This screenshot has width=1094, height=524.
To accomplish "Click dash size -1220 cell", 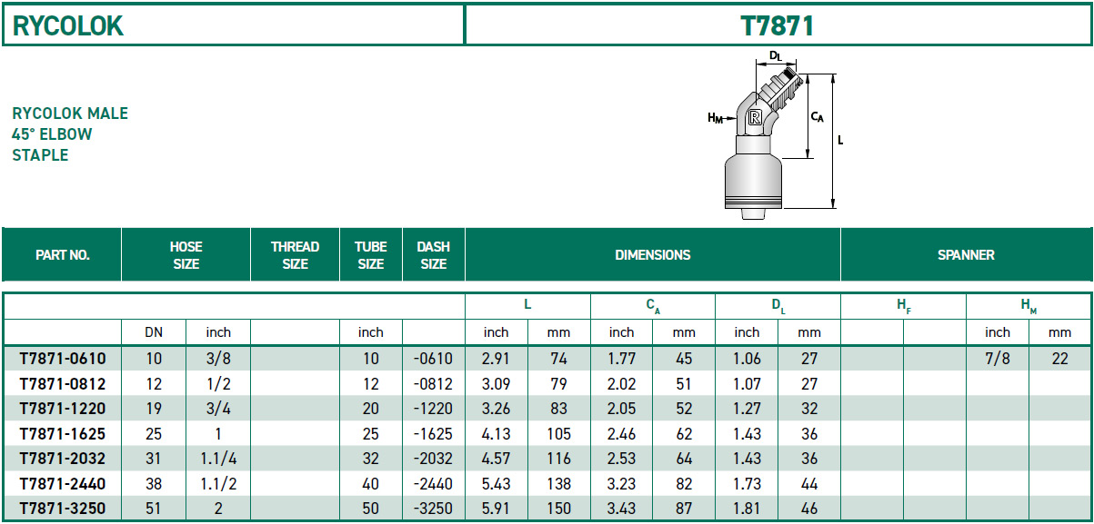I will 433,409.
